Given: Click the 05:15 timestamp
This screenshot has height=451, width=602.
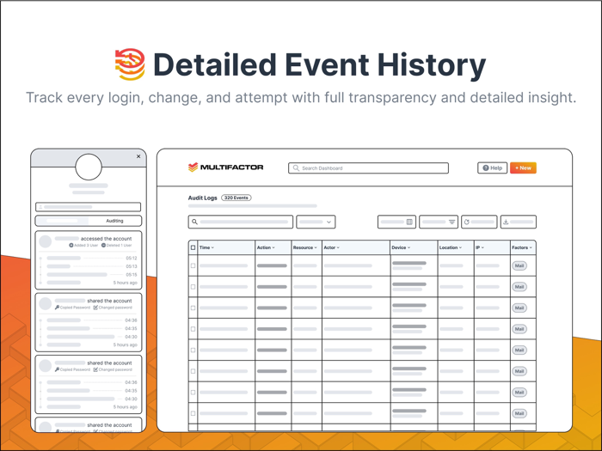Looking at the screenshot, I should coord(132,275).
